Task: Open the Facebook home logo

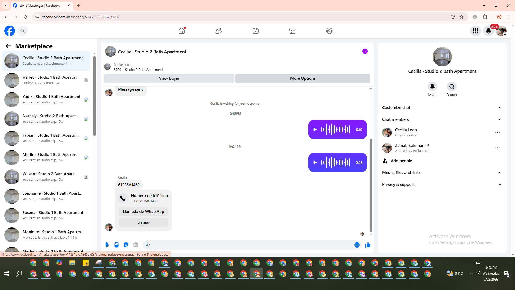Action: click(x=10, y=31)
